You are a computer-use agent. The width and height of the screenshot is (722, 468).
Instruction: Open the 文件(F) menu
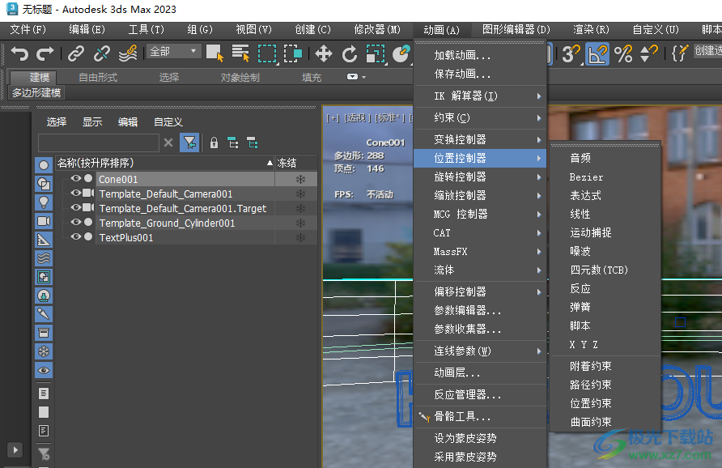coord(28,29)
